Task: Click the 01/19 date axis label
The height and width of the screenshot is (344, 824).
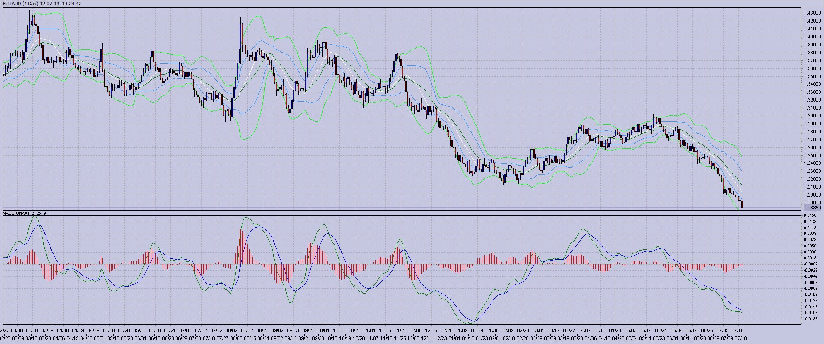Action: pyautogui.click(x=477, y=330)
